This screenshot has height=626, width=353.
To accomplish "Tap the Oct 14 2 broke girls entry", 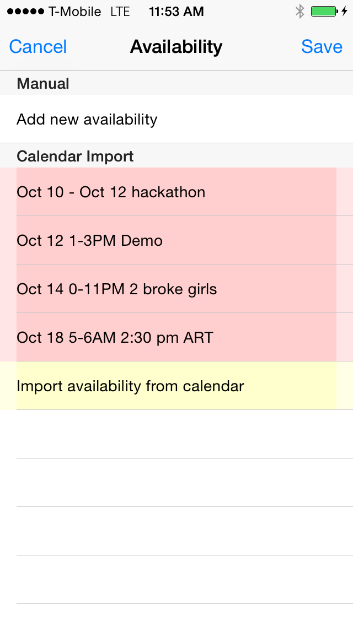I will (117, 289).
